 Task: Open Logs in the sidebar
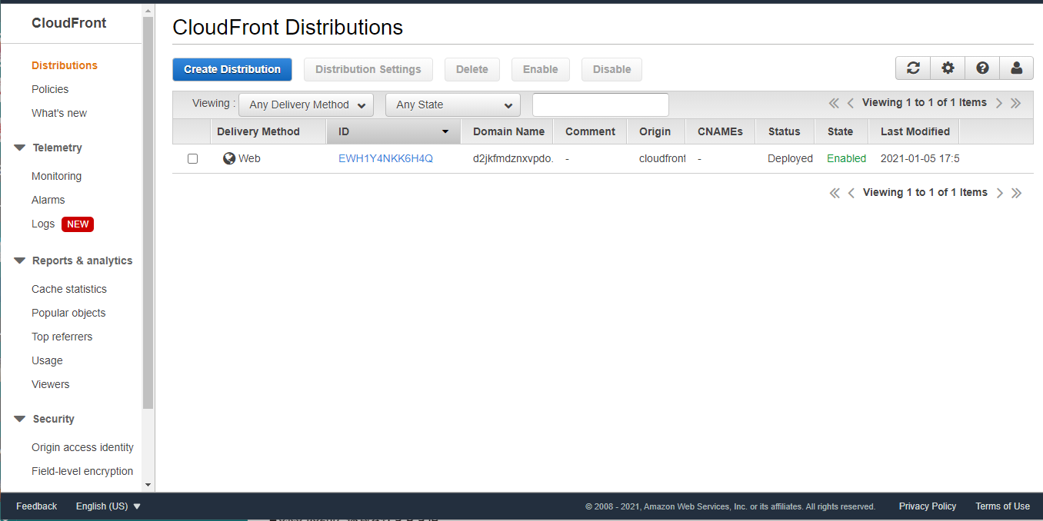click(x=43, y=224)
